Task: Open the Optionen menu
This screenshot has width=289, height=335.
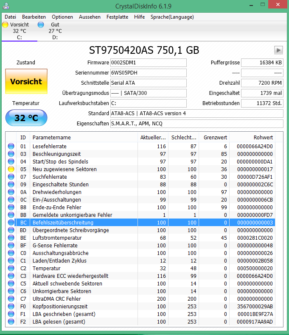Action: click(x=62, y=17)
